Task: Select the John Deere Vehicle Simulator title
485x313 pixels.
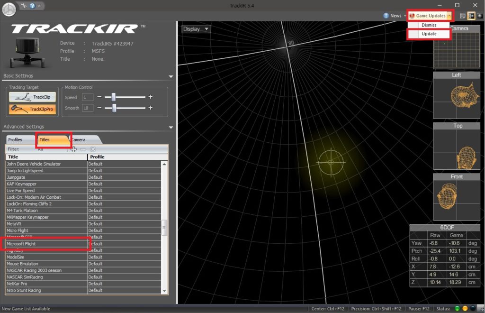Action: [46, 164]
